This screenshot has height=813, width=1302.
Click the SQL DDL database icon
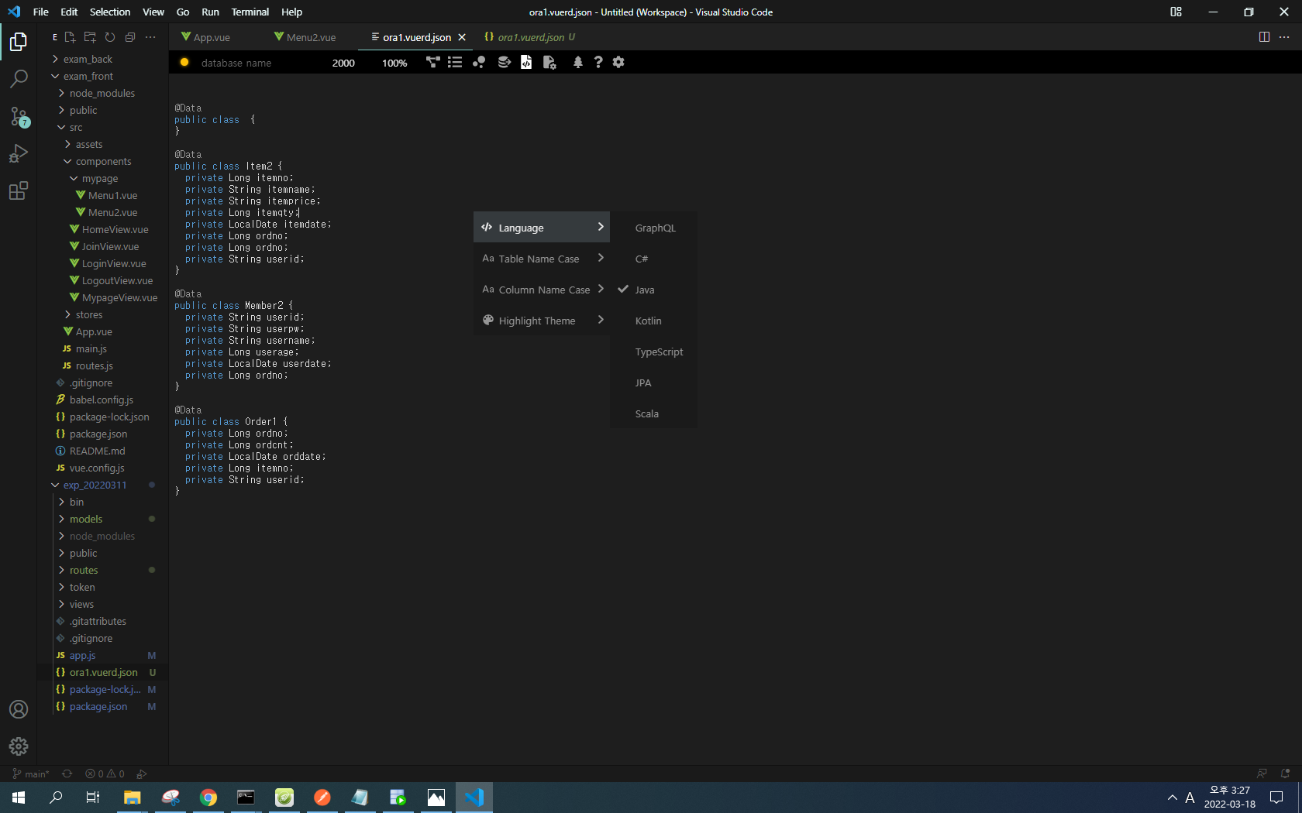point(504,63)
